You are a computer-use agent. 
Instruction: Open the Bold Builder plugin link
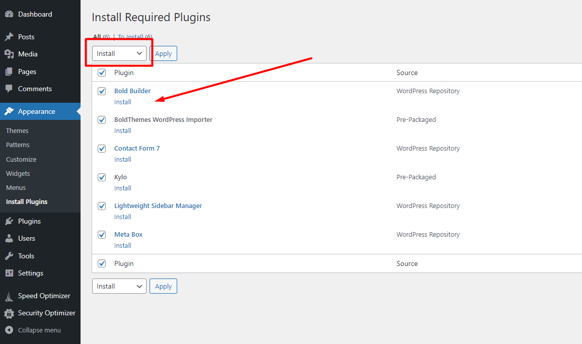coord(132,91)
